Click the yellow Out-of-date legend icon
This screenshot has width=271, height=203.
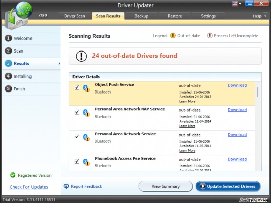(x=173, y=36)
